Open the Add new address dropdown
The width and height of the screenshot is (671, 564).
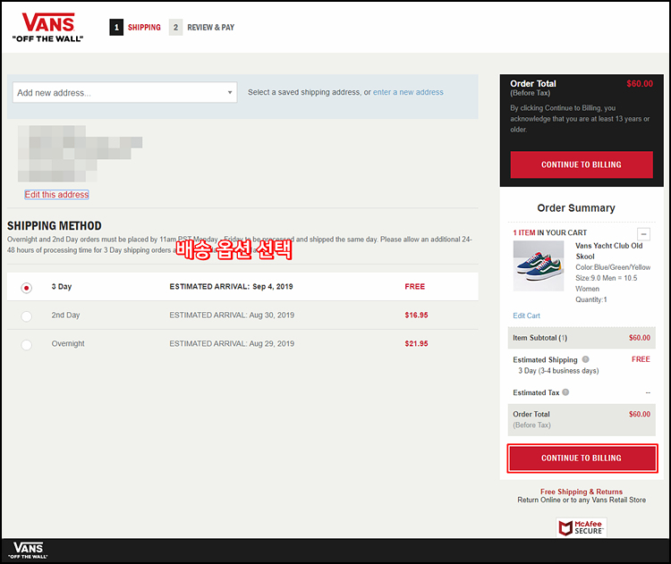(x=124, y=92)
